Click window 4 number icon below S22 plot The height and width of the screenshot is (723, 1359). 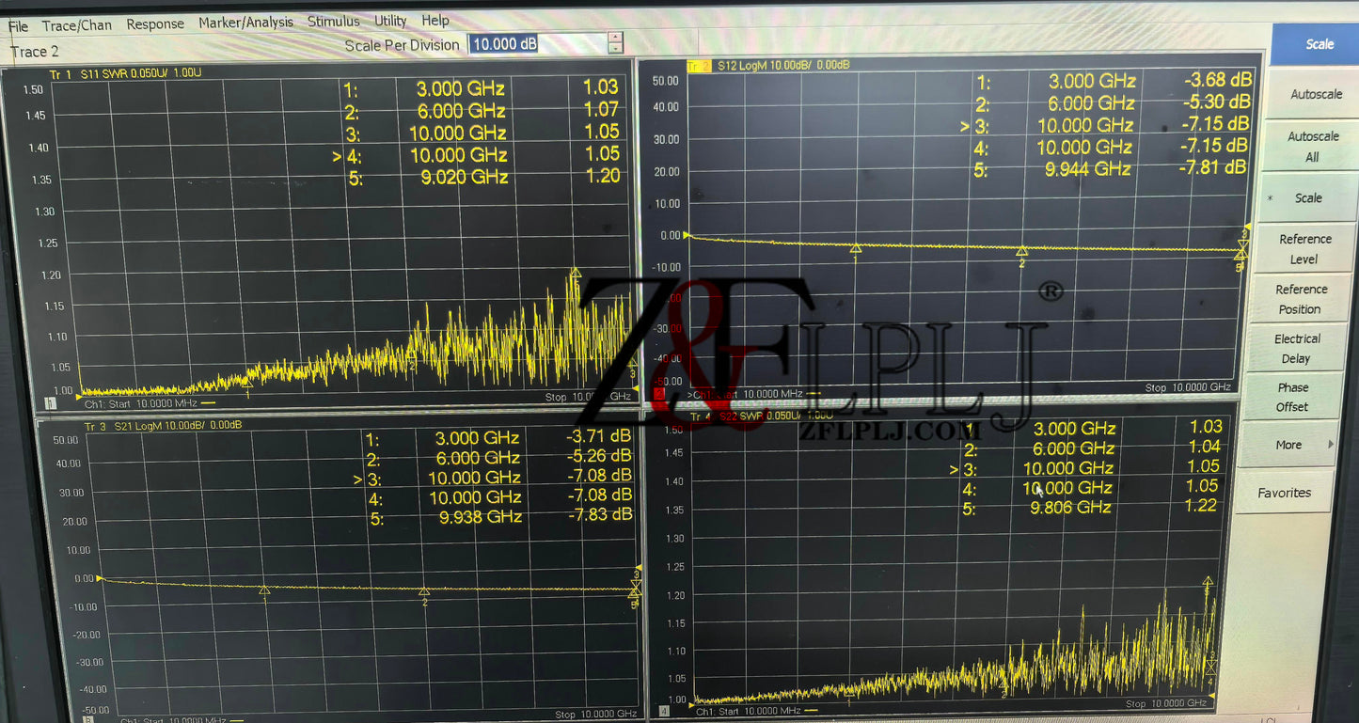pyautogui.click(x=664, y=712)
